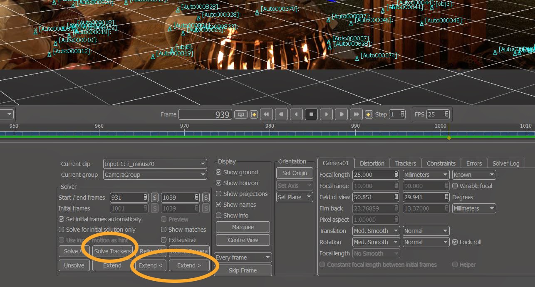Click the rewind playback icon
The image size is (535, 287).
click(x=266, y=114)
